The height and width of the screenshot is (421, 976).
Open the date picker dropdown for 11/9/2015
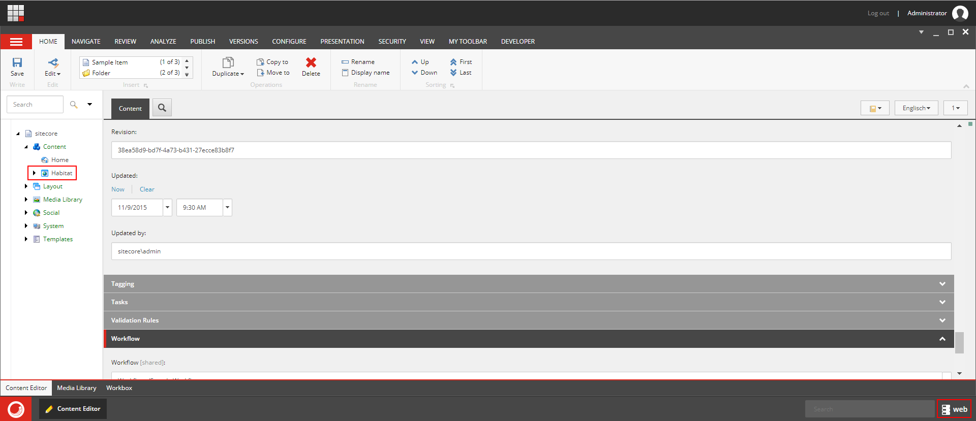(167, 207)
